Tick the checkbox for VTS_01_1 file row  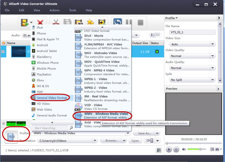[3, 52]
